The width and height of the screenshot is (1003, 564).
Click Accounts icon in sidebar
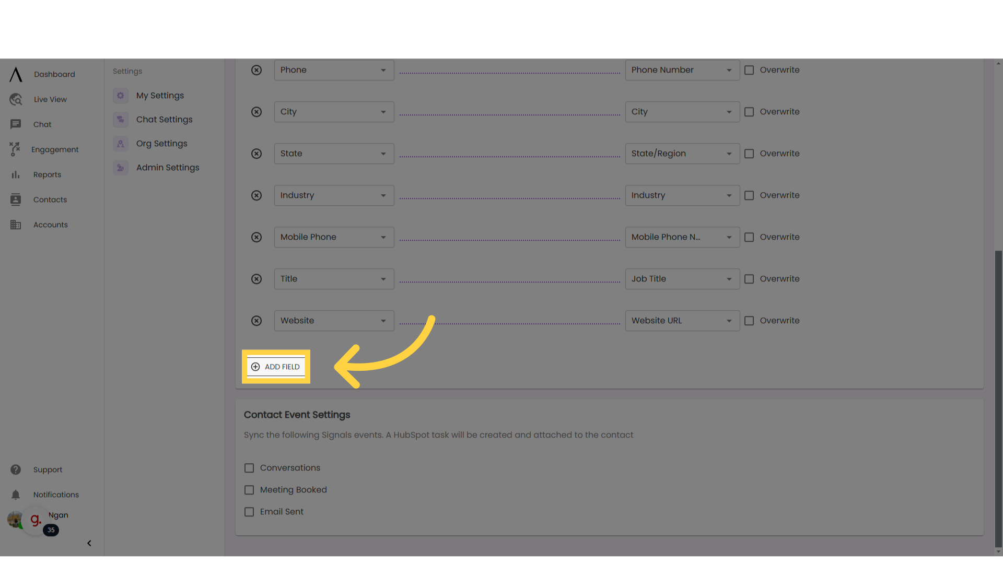(x=15, y=225)
